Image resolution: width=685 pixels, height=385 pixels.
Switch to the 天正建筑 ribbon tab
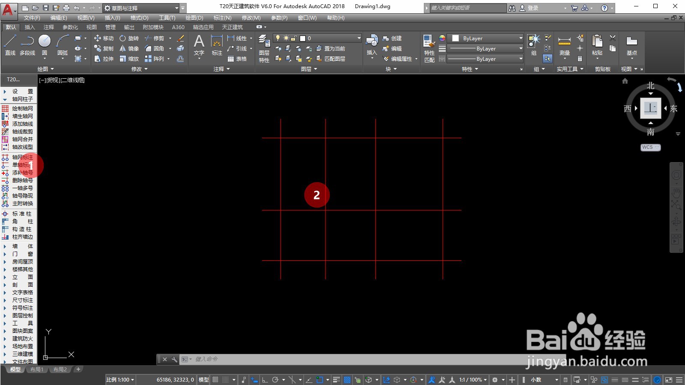(x=232, y=27)
